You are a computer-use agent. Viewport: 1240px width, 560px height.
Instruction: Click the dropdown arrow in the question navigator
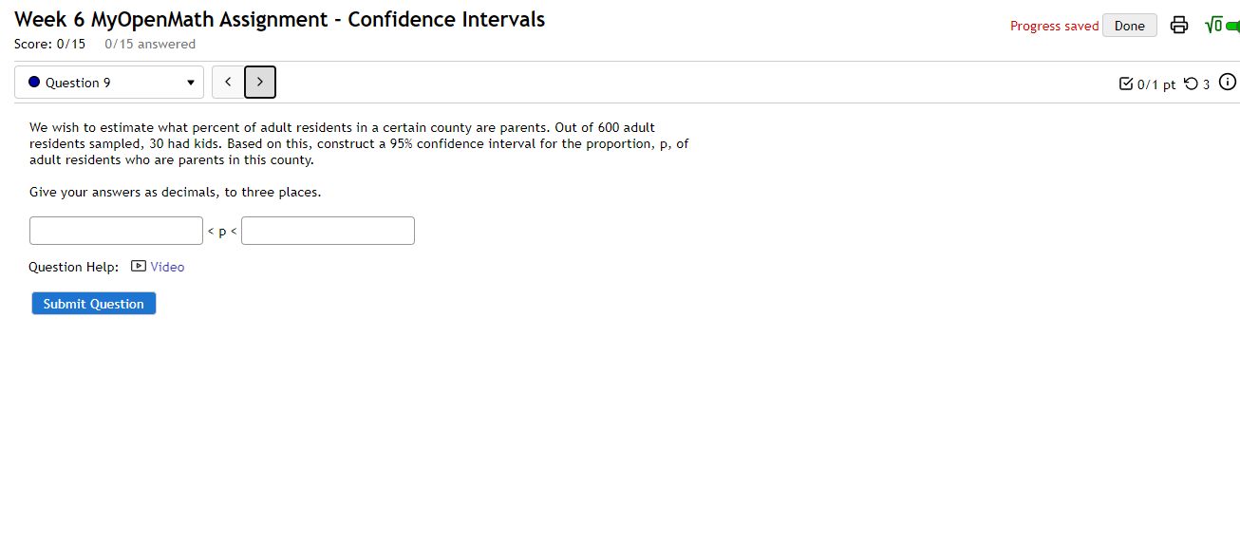tap(190, 83)
